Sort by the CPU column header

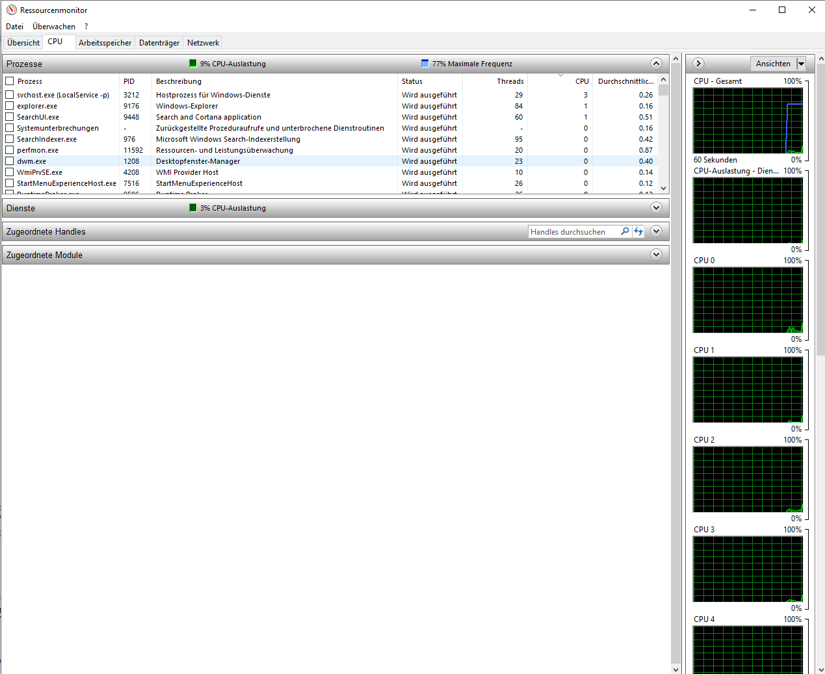click(x=560, y=81)
